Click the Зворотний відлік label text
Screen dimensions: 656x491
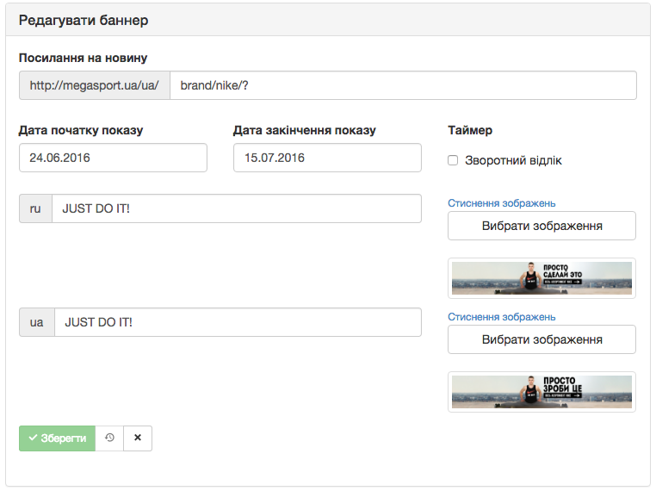[513, 160]
